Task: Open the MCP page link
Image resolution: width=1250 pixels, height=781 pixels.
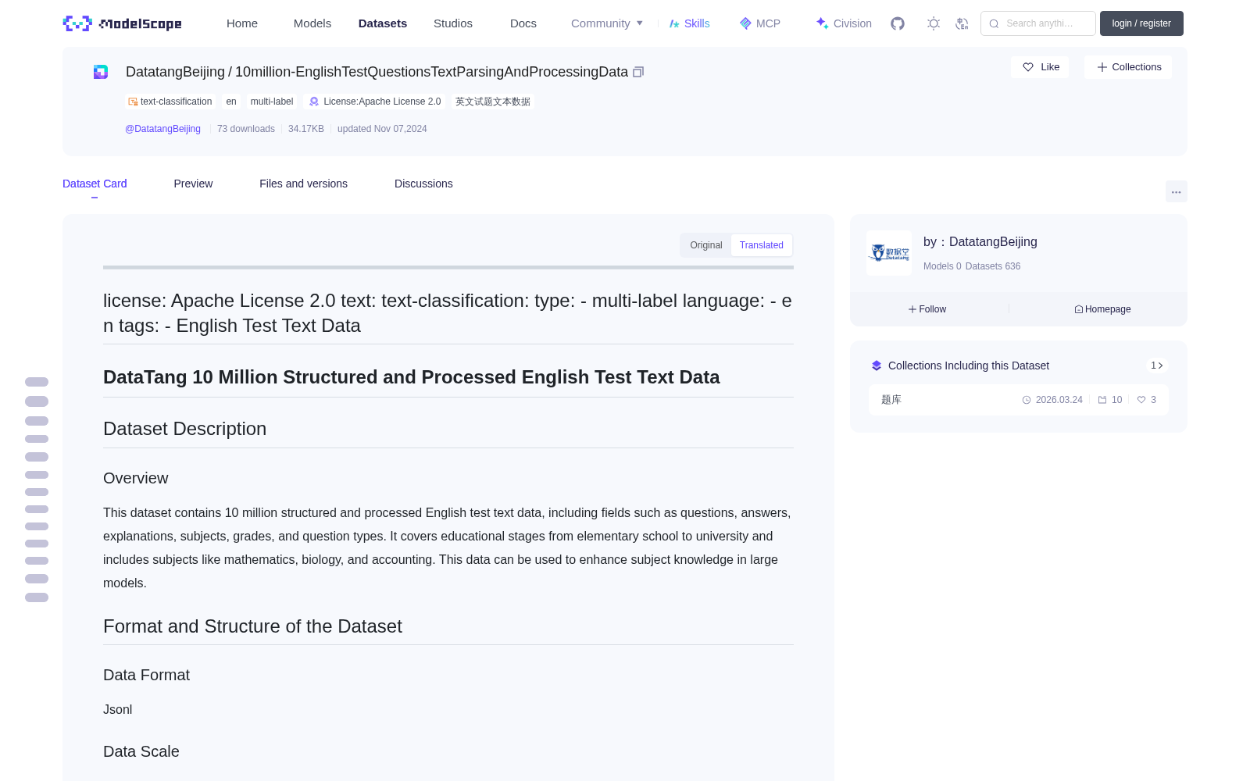Action: (760, 23)
